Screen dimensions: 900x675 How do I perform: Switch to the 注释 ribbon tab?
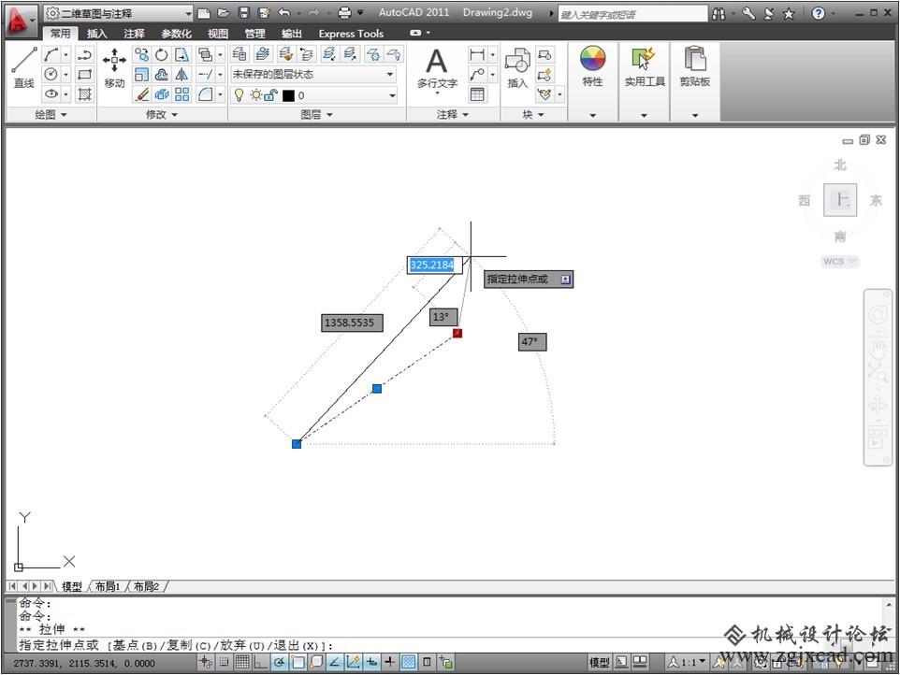[134, 34]
